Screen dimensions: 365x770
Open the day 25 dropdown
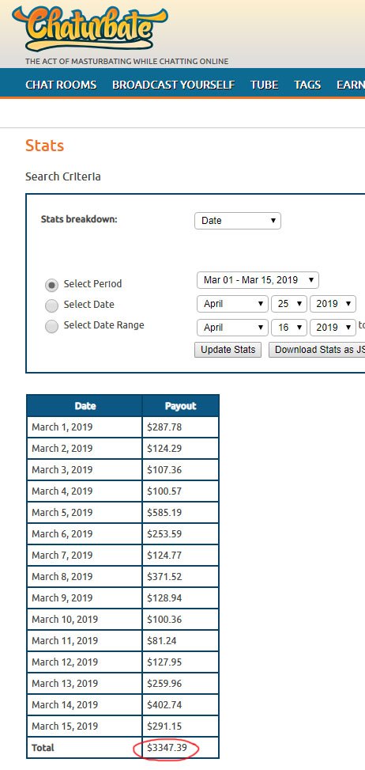pyautogui.click(x=289, y=303)
